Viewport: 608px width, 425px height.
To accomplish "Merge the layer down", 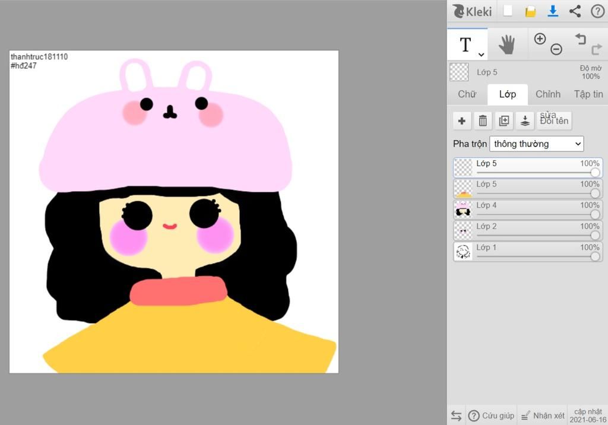I will 525,121.
